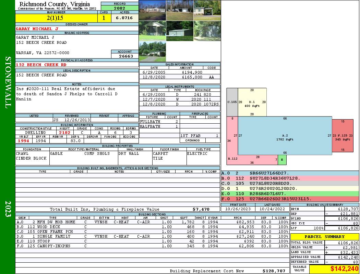This screenshot has height=274, width=360.
Task: Click print date 10/26/2023
Action: point(238,209)
